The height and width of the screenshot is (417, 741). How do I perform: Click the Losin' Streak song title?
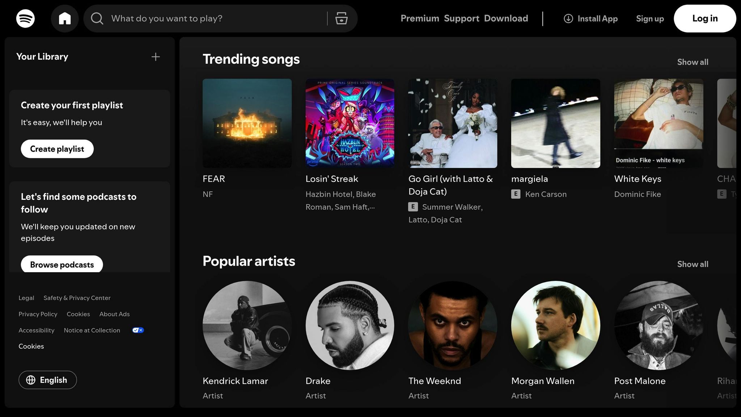[332, 179]
